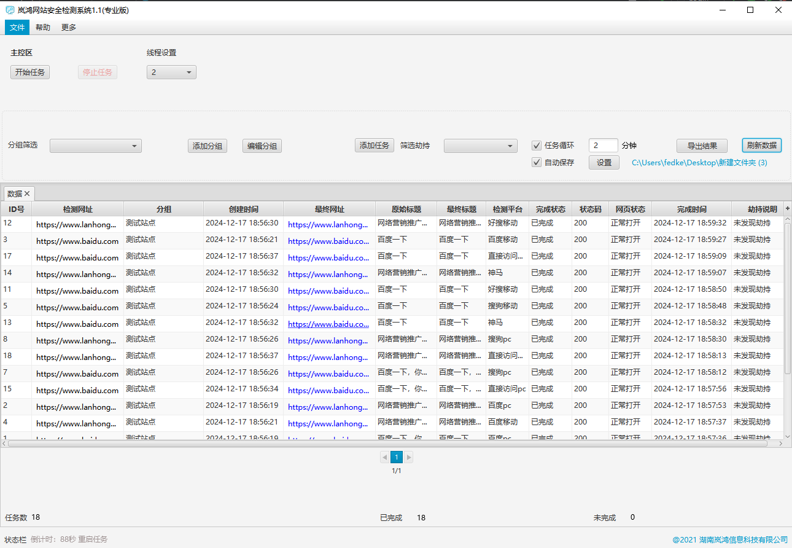Toggle the 任务循环 checkbox
This screenshot has width=792, height=548.
[x=537, y=146]
